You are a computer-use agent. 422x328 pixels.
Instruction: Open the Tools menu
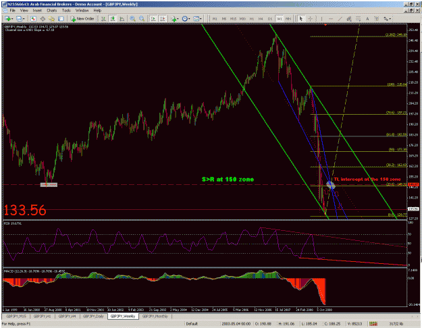66,11
